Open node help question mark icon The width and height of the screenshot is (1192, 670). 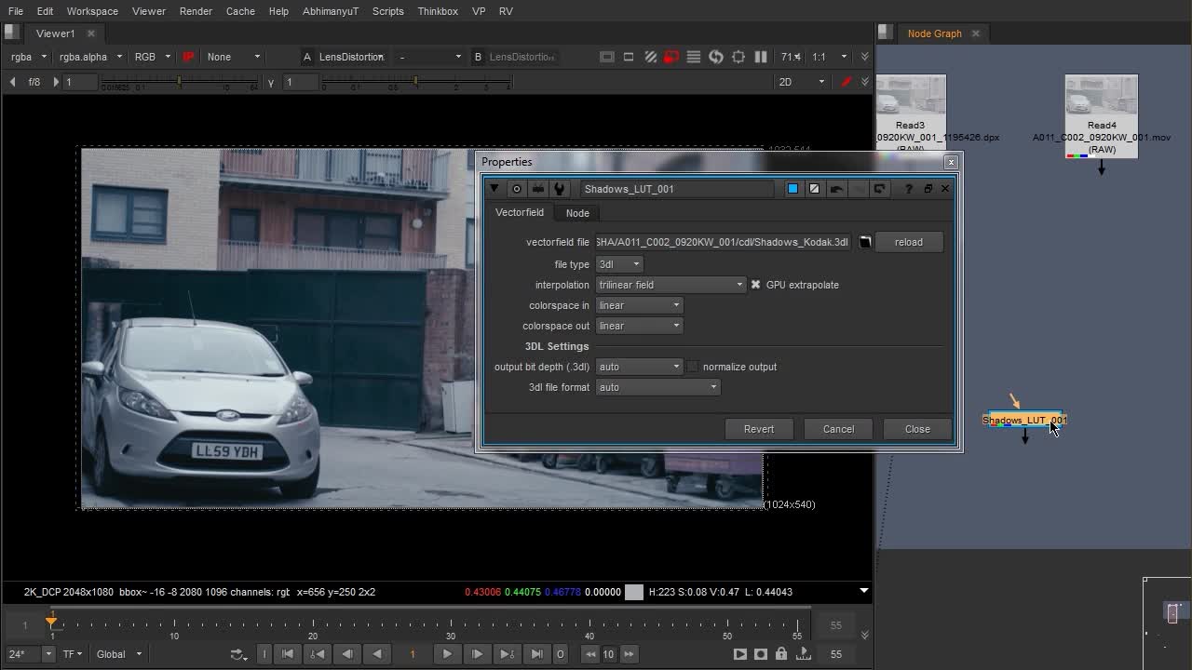tap(909, 189)
